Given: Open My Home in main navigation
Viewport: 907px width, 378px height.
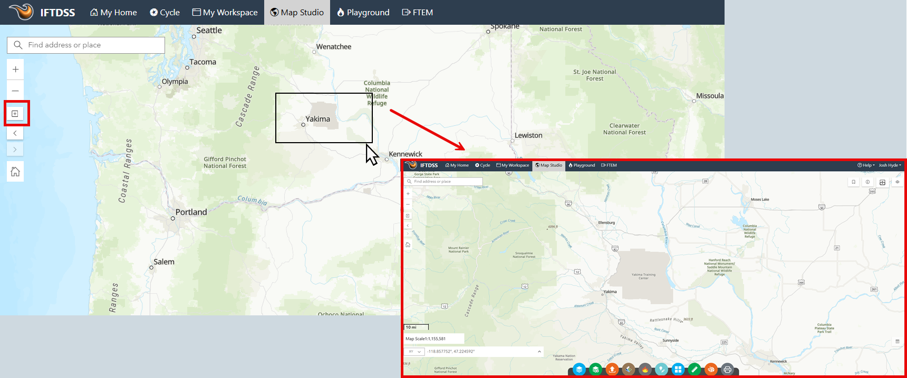Looking at the screenshot, I should [113, 12].
